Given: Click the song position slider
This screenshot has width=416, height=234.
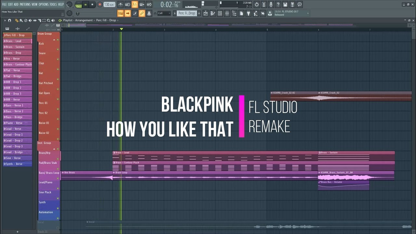Looking at the screenshot, I should click(x=95, y=13).
